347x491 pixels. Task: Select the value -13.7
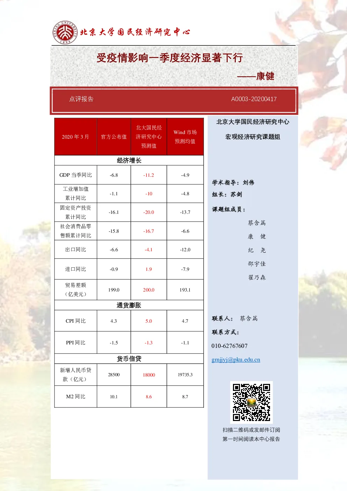click(185, 212)
